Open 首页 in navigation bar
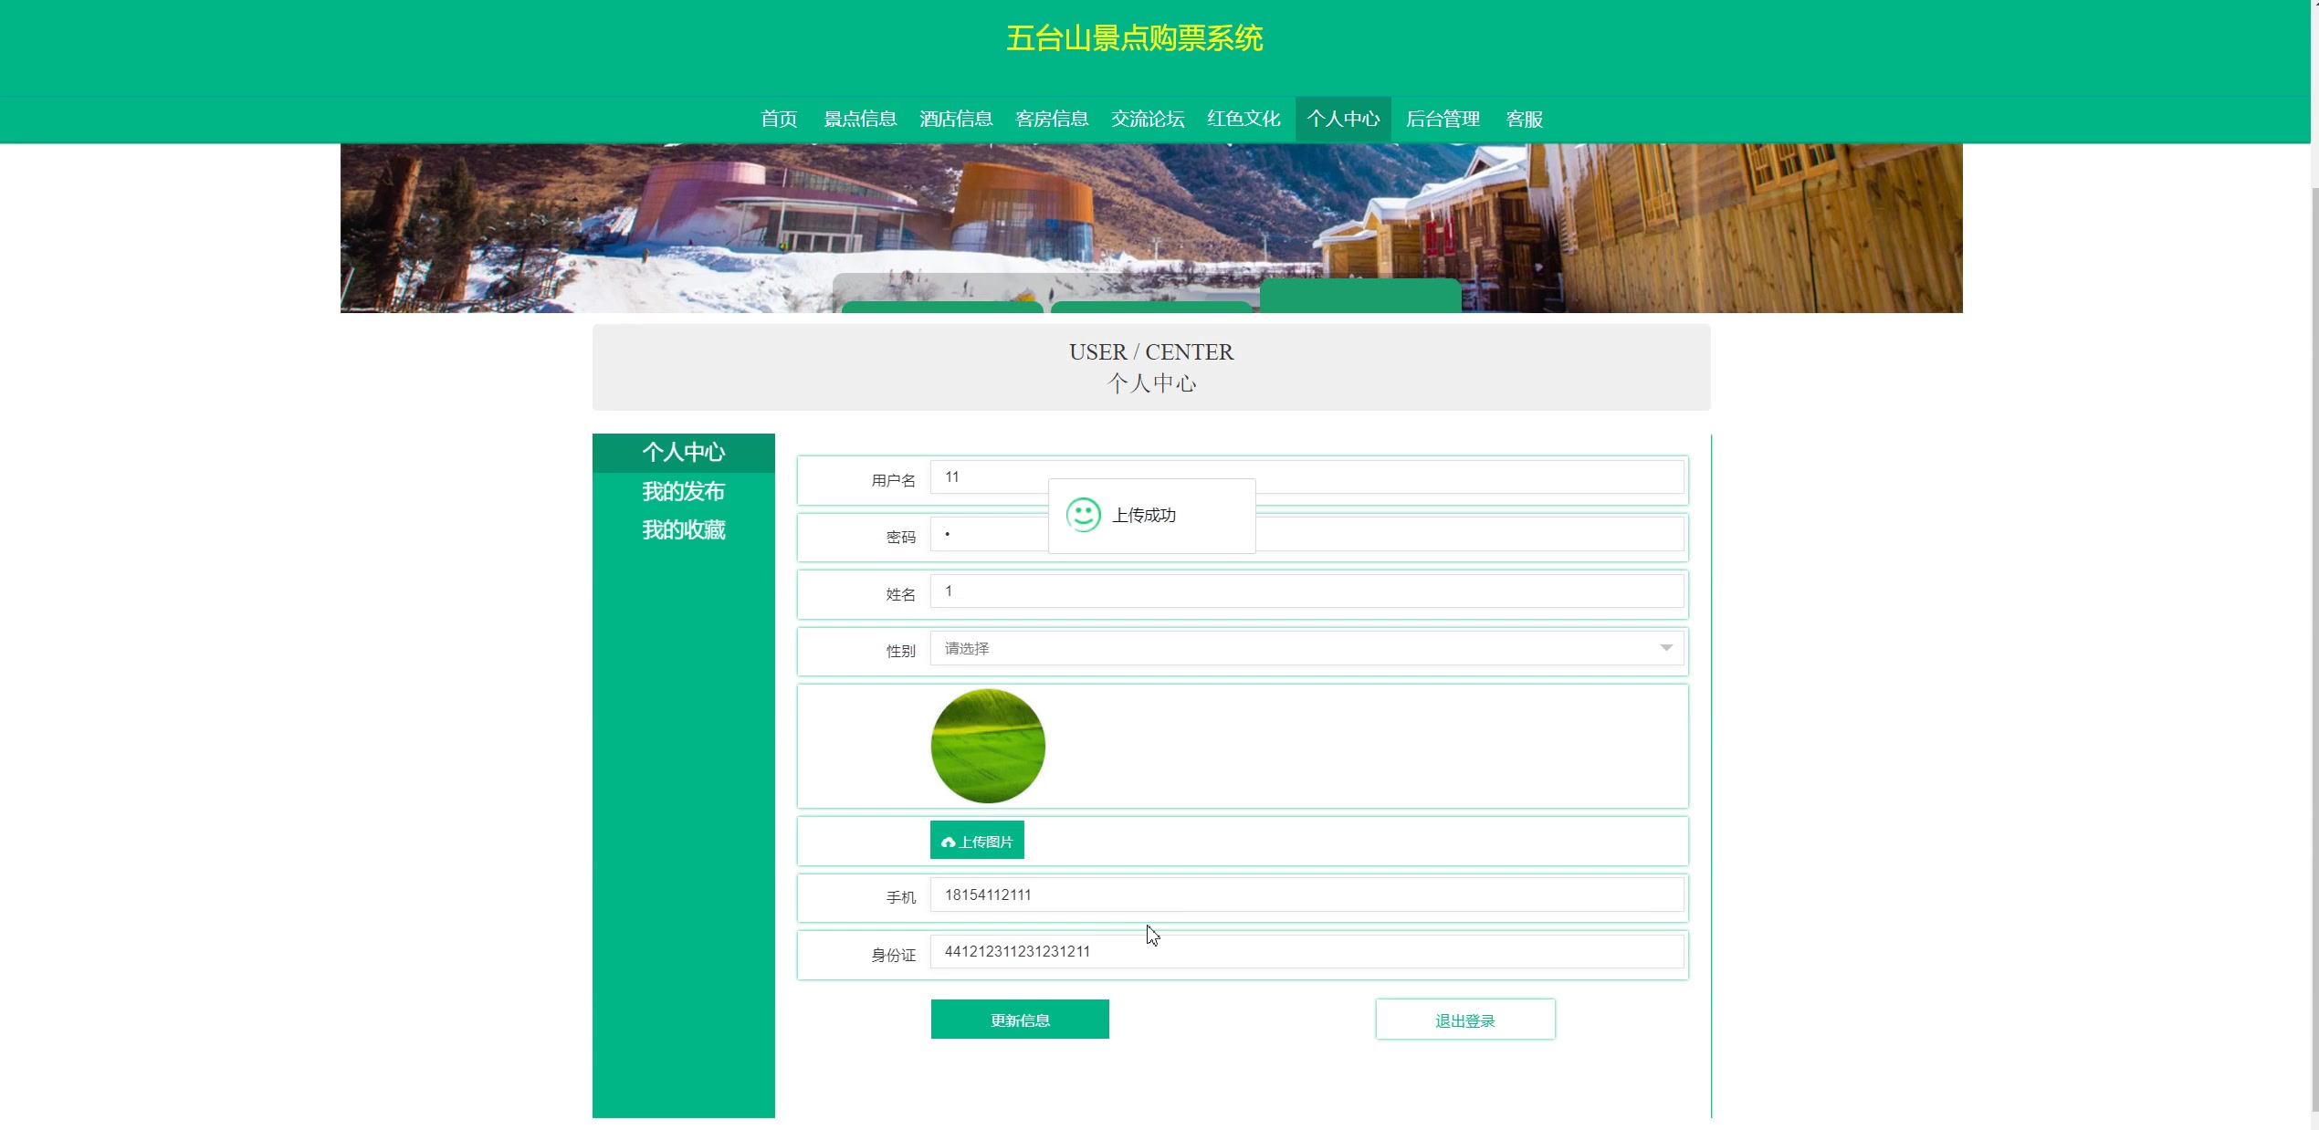The height and width of the screenshot is (1130, 2319). click(779, 119)
